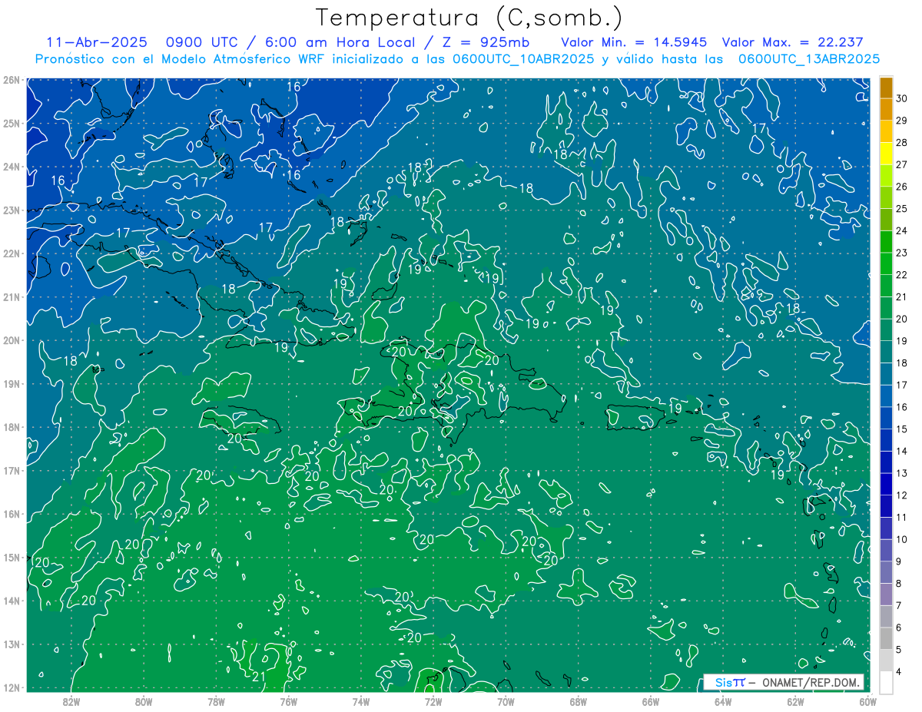This screenshot has width=922, height=712.
Task: Click the '12N' latitude axis label
Action: [11, 687]
